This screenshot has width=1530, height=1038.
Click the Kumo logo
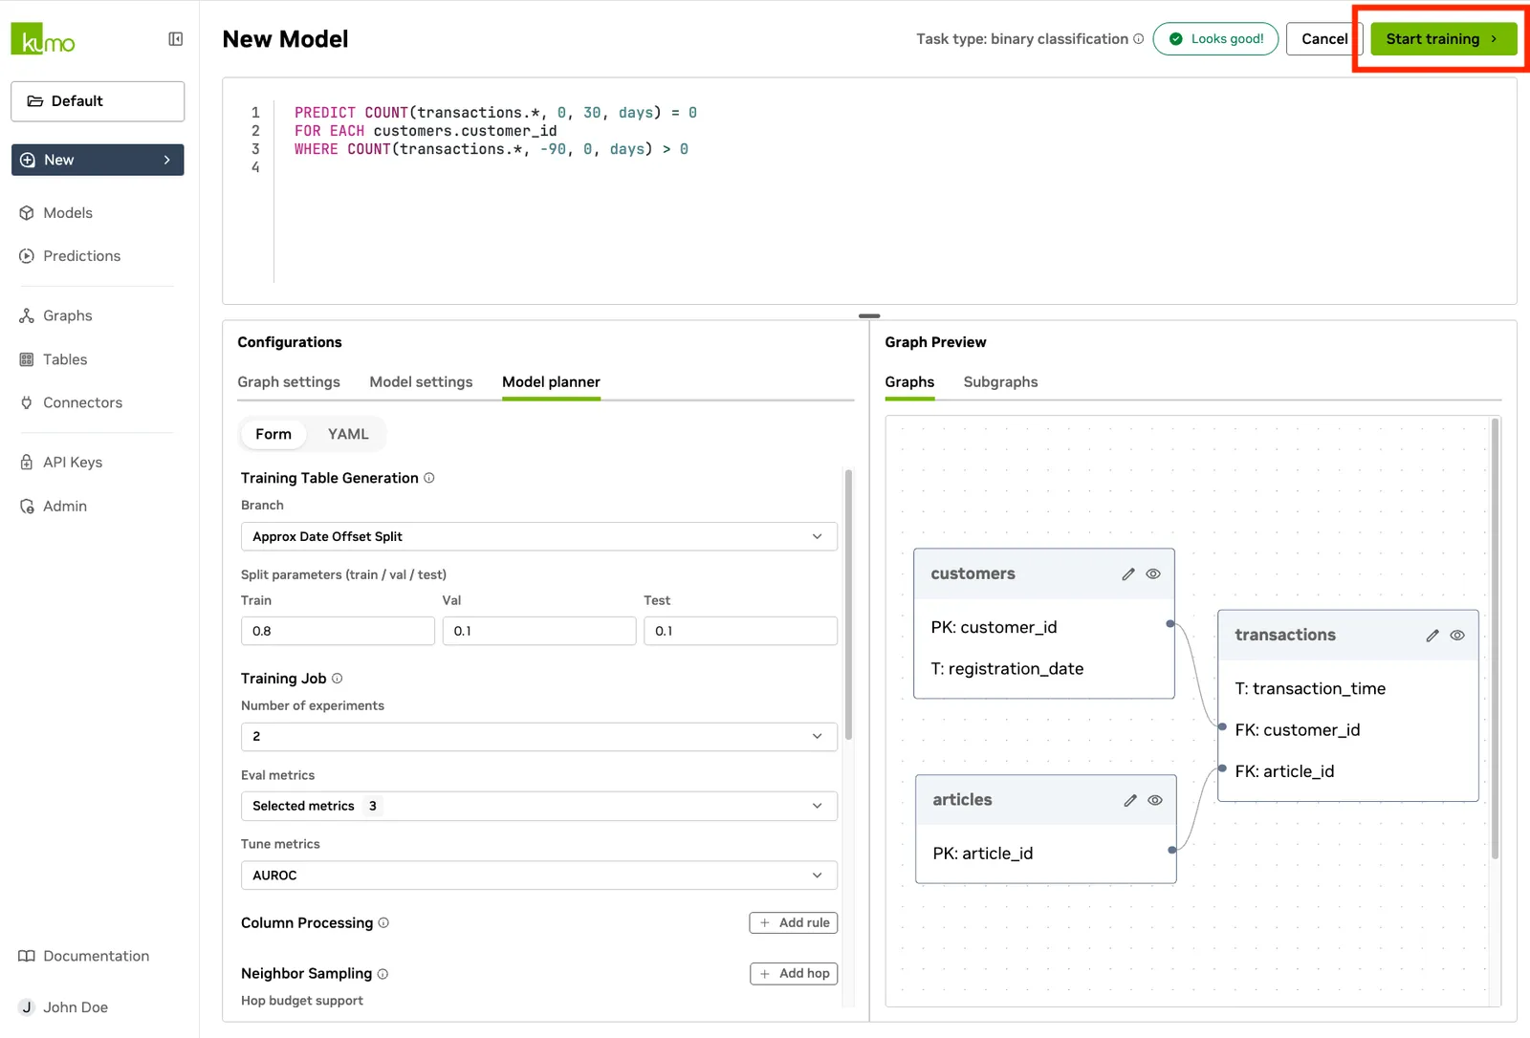pyautogui.click(x=43, y=38)
